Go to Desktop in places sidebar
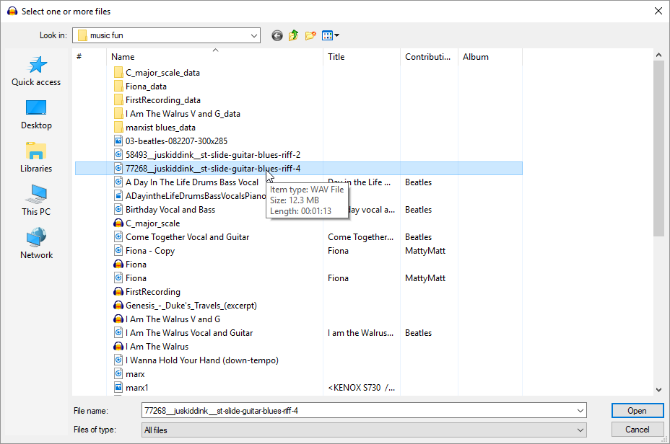This screenshot has width=670, height=444. [36, 115]
